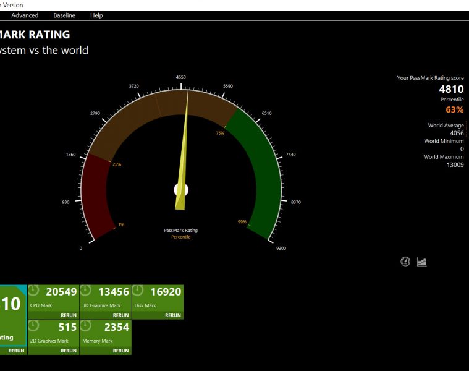469x371 pixels.
Task: Open the Advanced menu
Action: 25,15
